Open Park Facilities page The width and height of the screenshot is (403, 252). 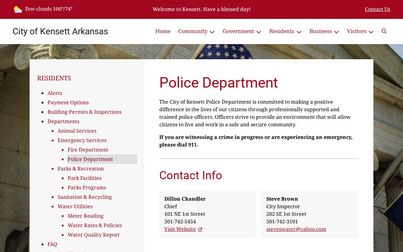84,178
